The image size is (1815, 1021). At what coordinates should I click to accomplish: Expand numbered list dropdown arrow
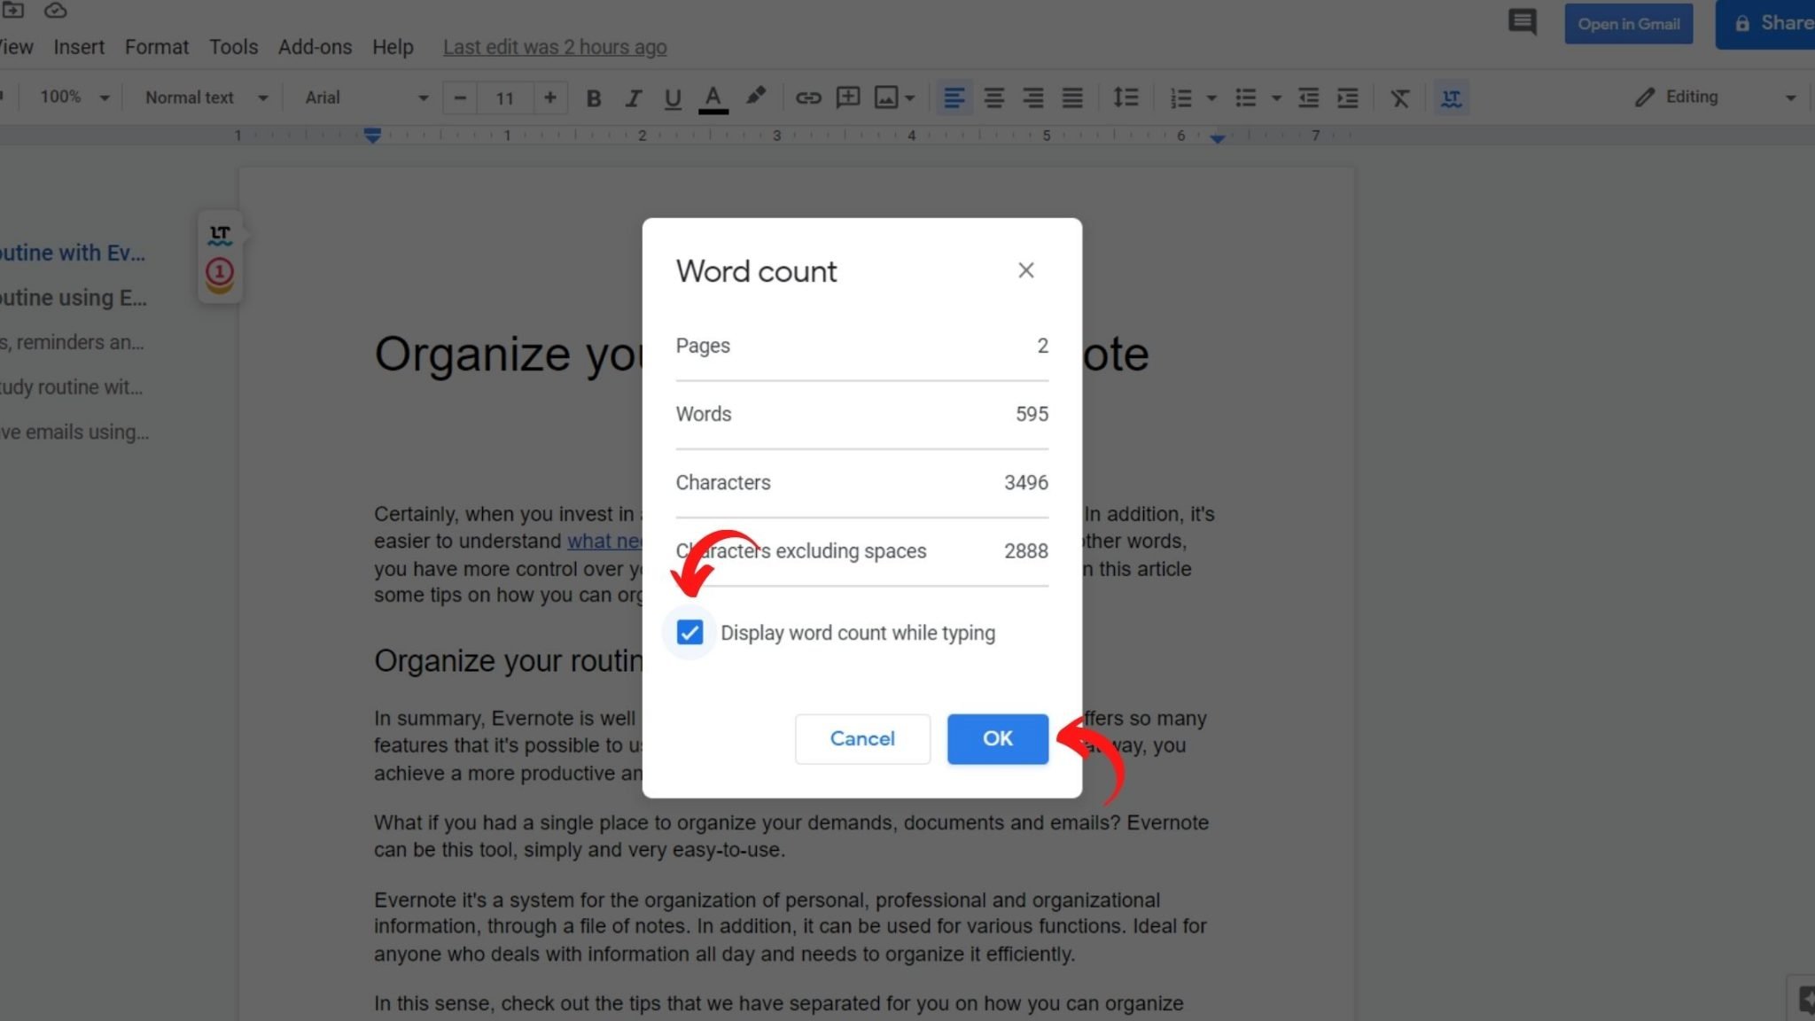tap(1211, 98)
